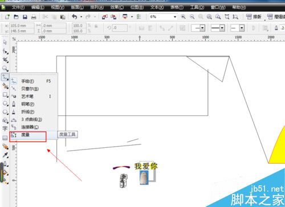
Task: Toggle horizontal mirror button in property bar
Action: (x=141, y=28)
